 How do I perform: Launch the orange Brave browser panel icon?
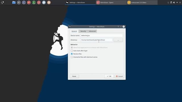tap(49, 3)
